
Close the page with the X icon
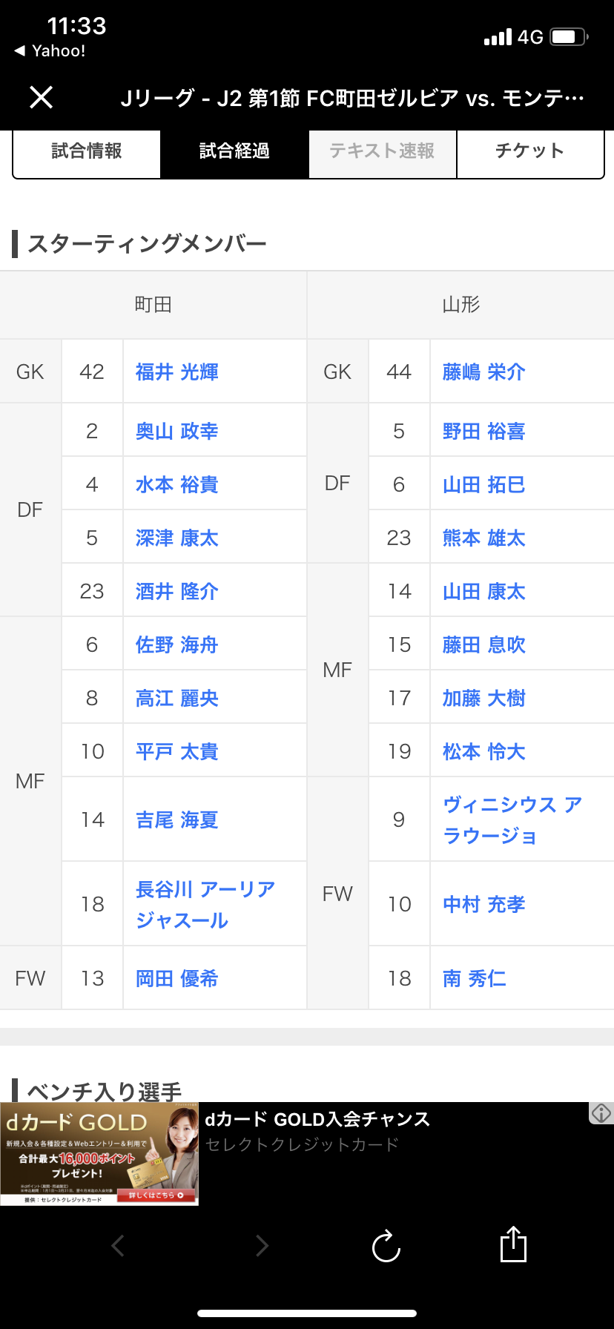point(42,97)
